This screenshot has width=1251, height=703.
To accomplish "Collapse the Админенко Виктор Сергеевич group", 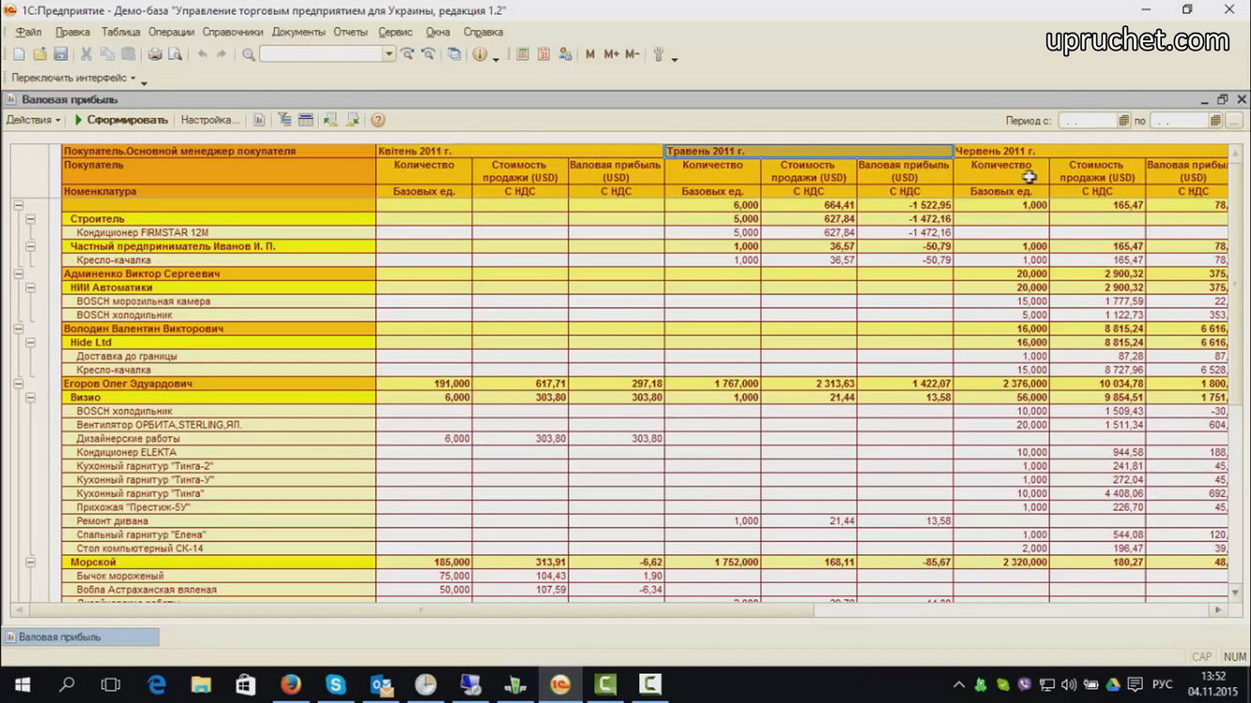I will pos(18,274).
